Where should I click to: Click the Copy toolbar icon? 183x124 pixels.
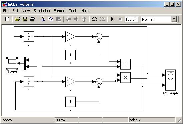pyautogui.click(x=50, y=19)
